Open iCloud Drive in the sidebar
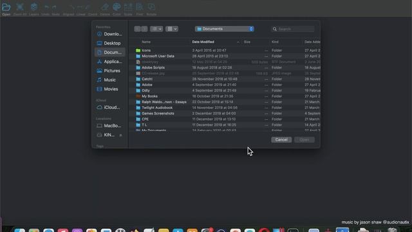 [x=109, y=108]
